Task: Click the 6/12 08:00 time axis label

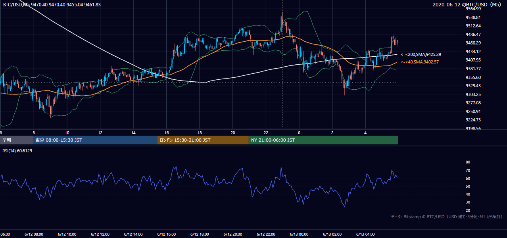Action: pyautogui.click(x=33, y=234)
